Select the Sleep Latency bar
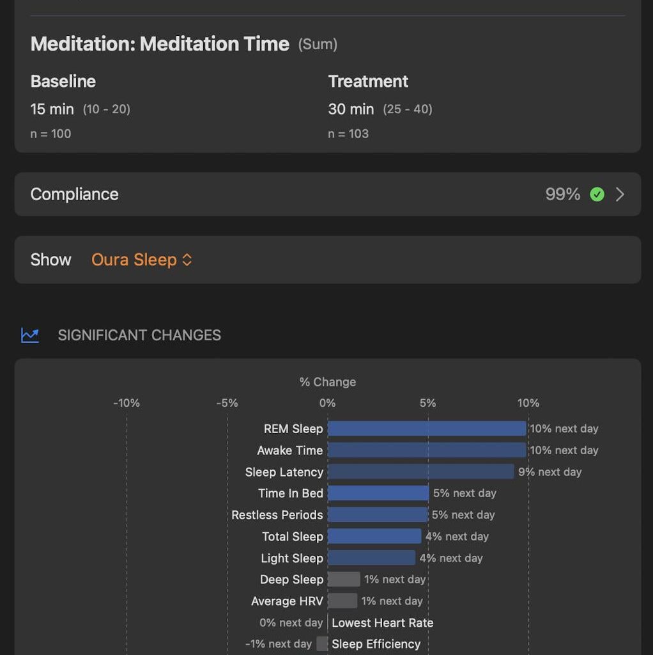 (420, 472)
